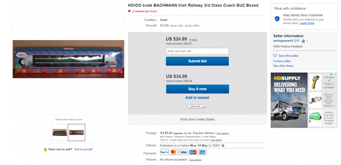The image size is (341, 165).
Task: Click the delivery estimate help question mark icon
Action: tap(223, 146)
